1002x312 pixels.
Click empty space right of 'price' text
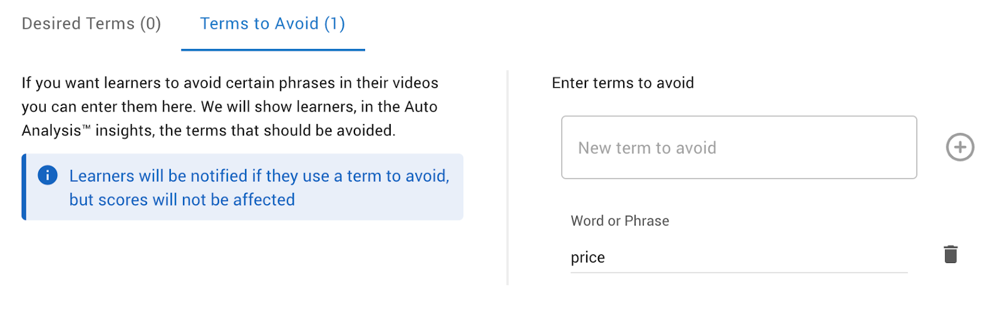tap(751, 257)
